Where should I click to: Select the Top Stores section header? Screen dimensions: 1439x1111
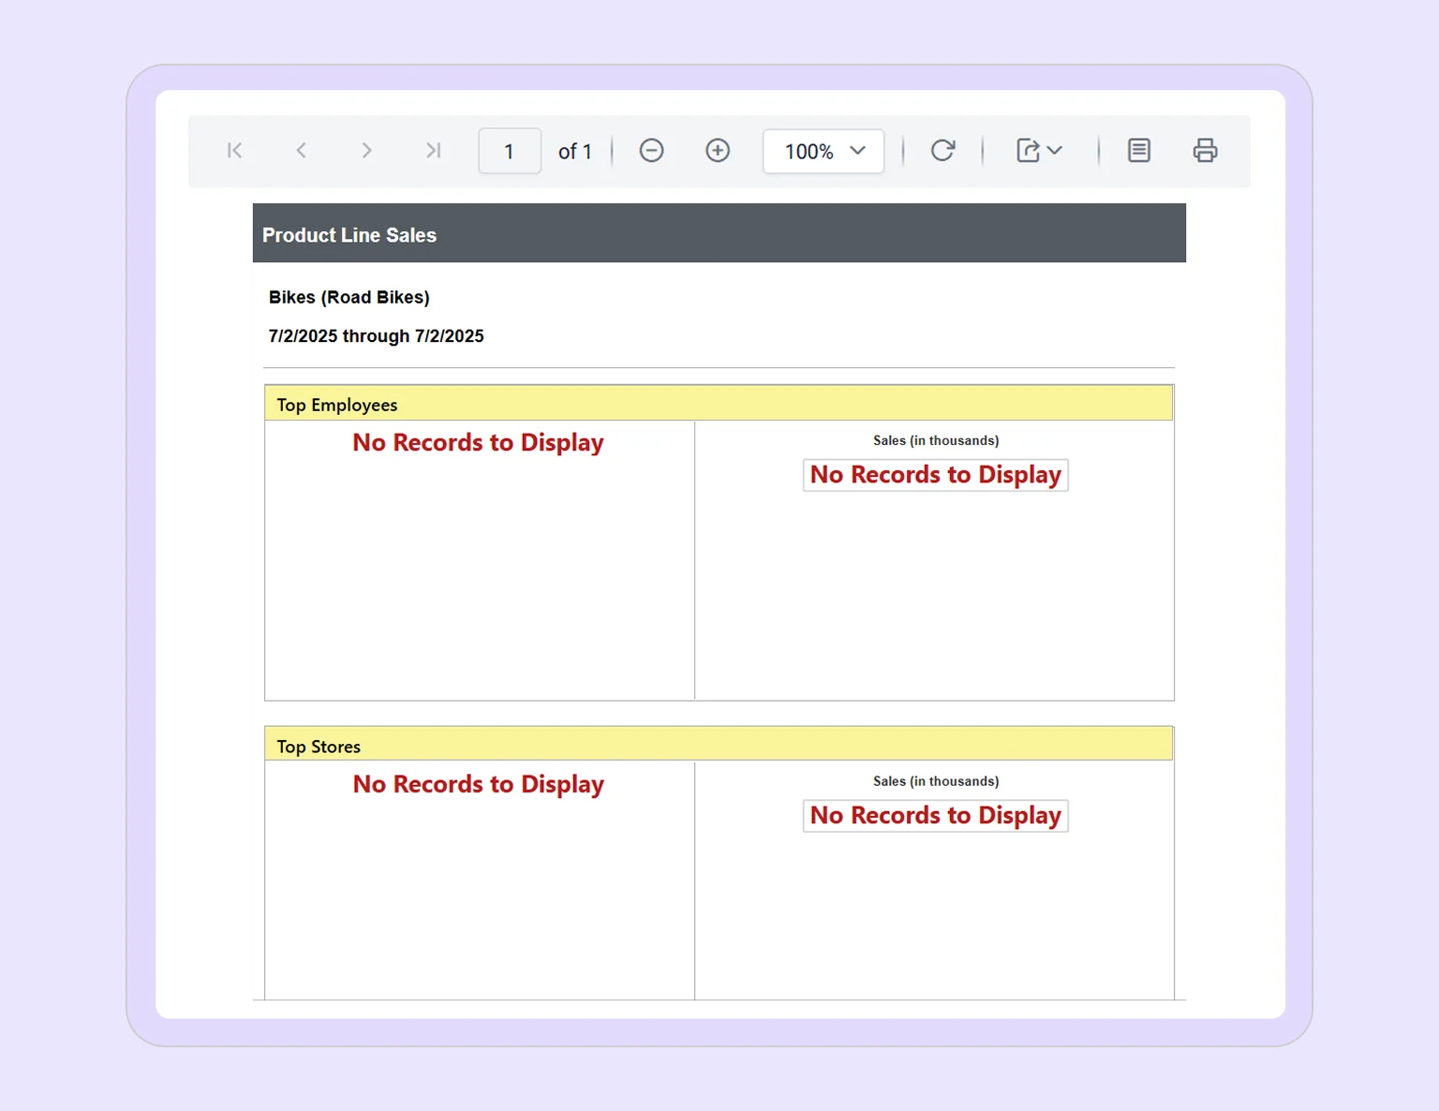click(318, 746)
